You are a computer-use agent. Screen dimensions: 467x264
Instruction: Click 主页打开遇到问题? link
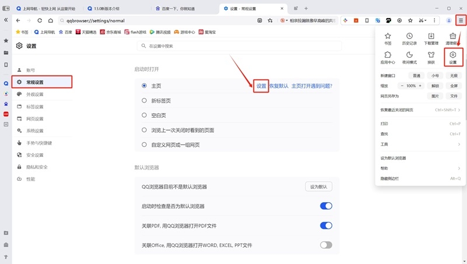click(312, 86)
